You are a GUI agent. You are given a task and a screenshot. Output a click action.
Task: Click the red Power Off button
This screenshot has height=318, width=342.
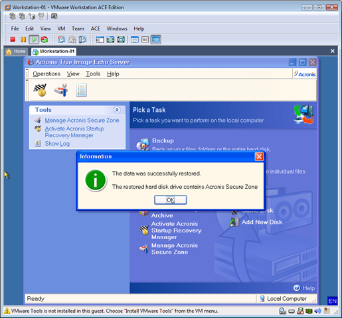(13, 40)
